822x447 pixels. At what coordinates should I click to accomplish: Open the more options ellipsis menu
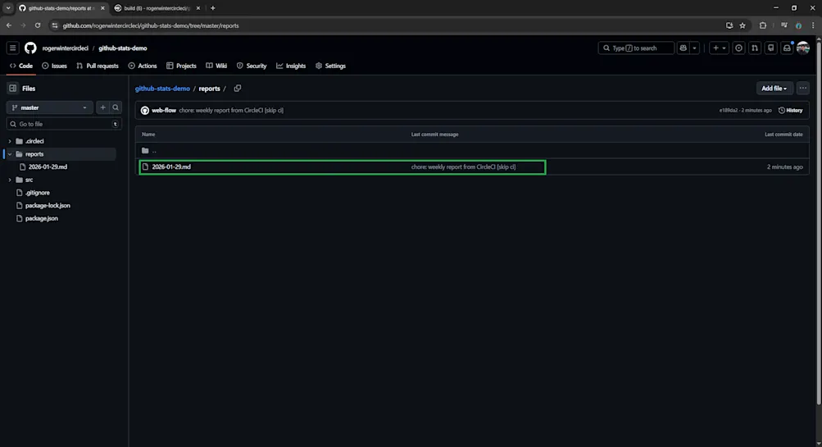(802, 88)
